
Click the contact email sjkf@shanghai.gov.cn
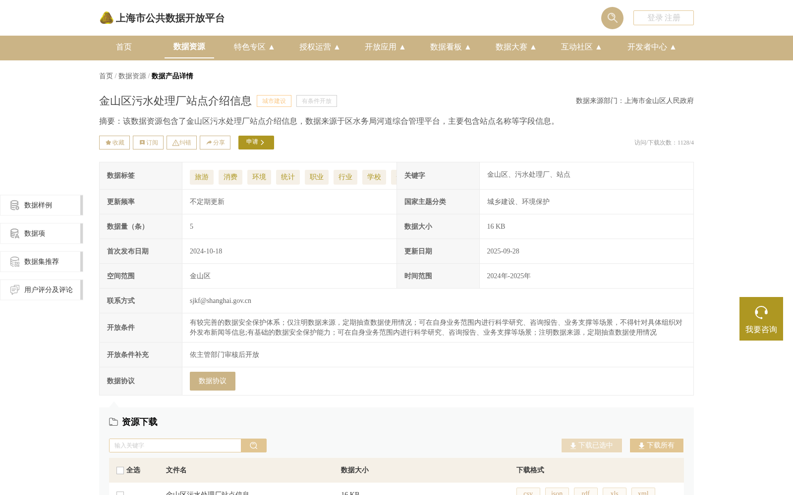(221, 301)
